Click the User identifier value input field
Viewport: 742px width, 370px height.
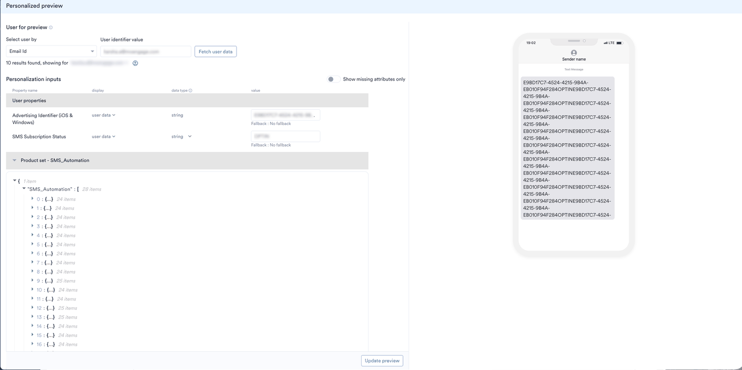coord(146,51)
